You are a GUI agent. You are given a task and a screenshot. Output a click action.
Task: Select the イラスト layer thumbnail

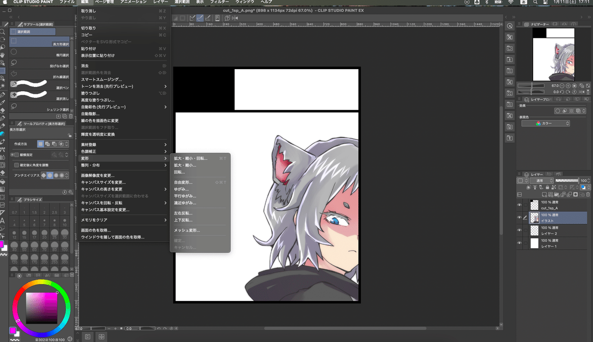(534, 218)
